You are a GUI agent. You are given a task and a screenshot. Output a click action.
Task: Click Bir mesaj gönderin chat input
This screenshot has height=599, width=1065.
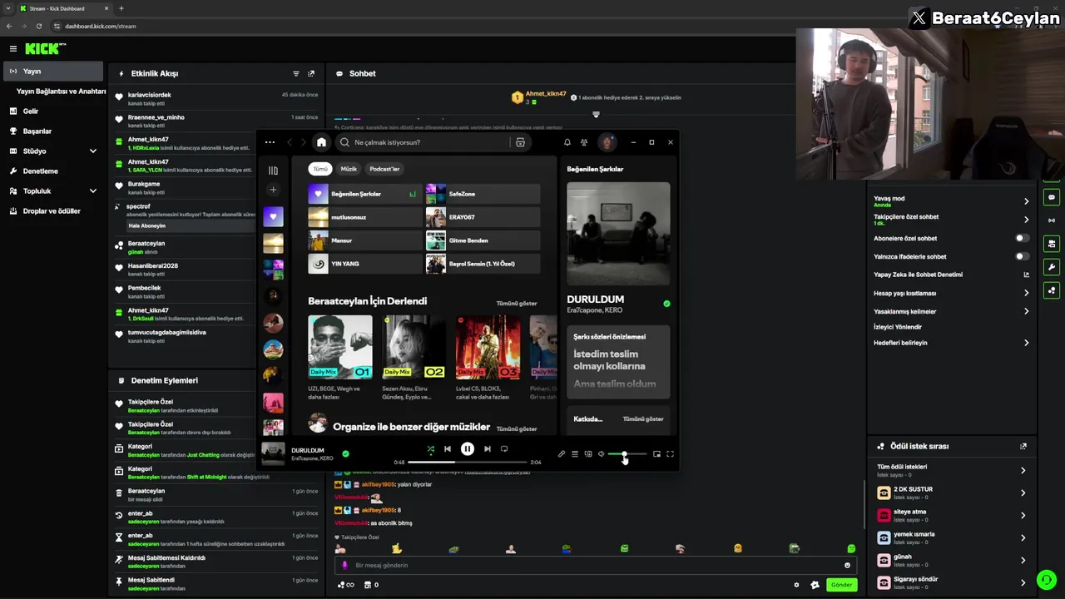[x=596, y=566]
